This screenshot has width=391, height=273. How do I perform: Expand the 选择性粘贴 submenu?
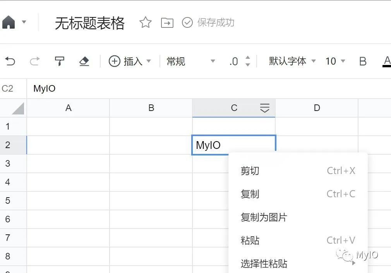click(x=264, y=263)
